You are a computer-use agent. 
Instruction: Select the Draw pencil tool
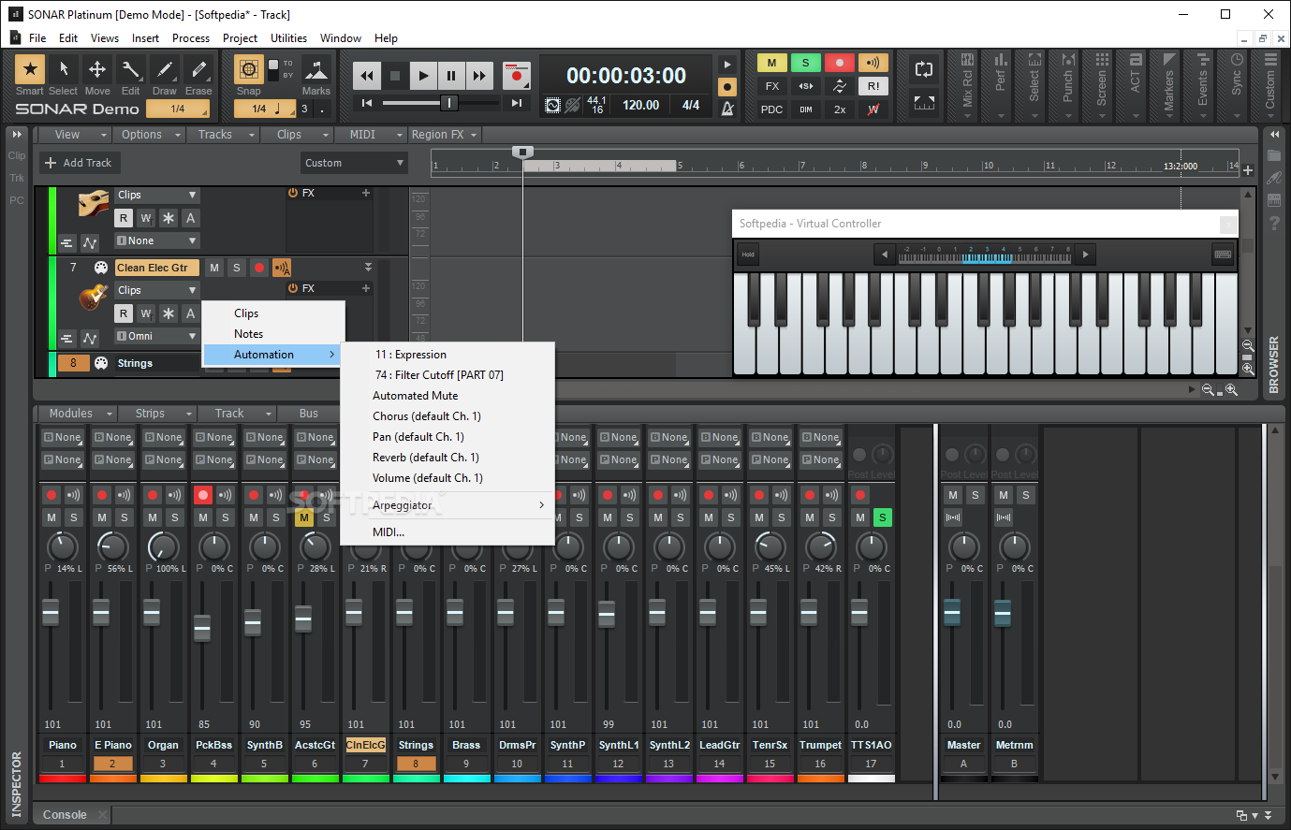(x=165, y=69)
